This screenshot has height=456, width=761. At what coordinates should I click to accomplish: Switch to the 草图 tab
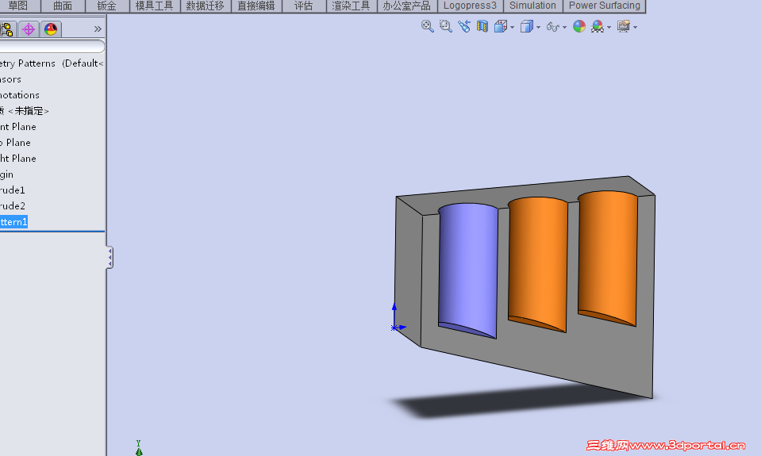tap(18, 6)
